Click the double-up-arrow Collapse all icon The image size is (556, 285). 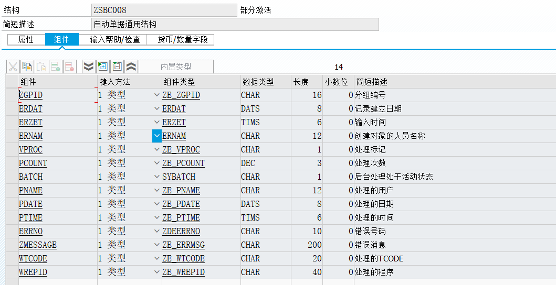point(131,67)
